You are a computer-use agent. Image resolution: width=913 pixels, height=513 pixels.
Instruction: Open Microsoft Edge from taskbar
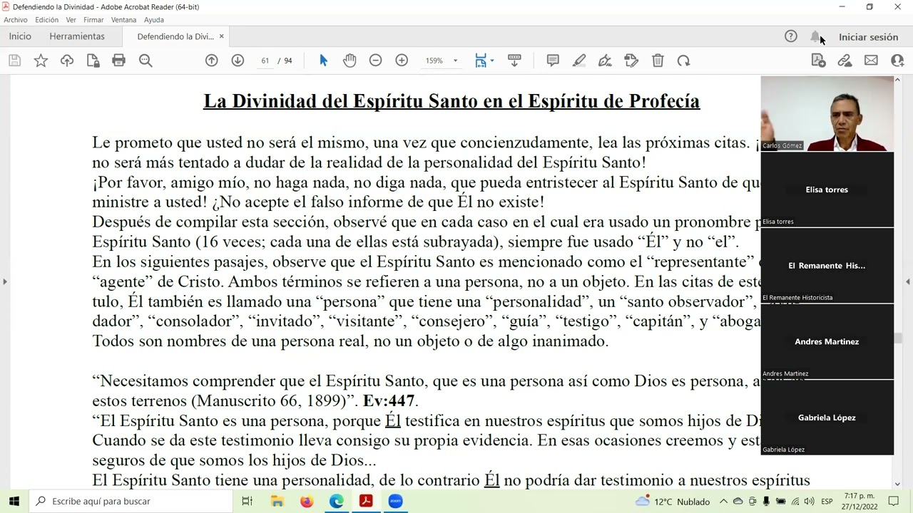(x=337, y=502)
